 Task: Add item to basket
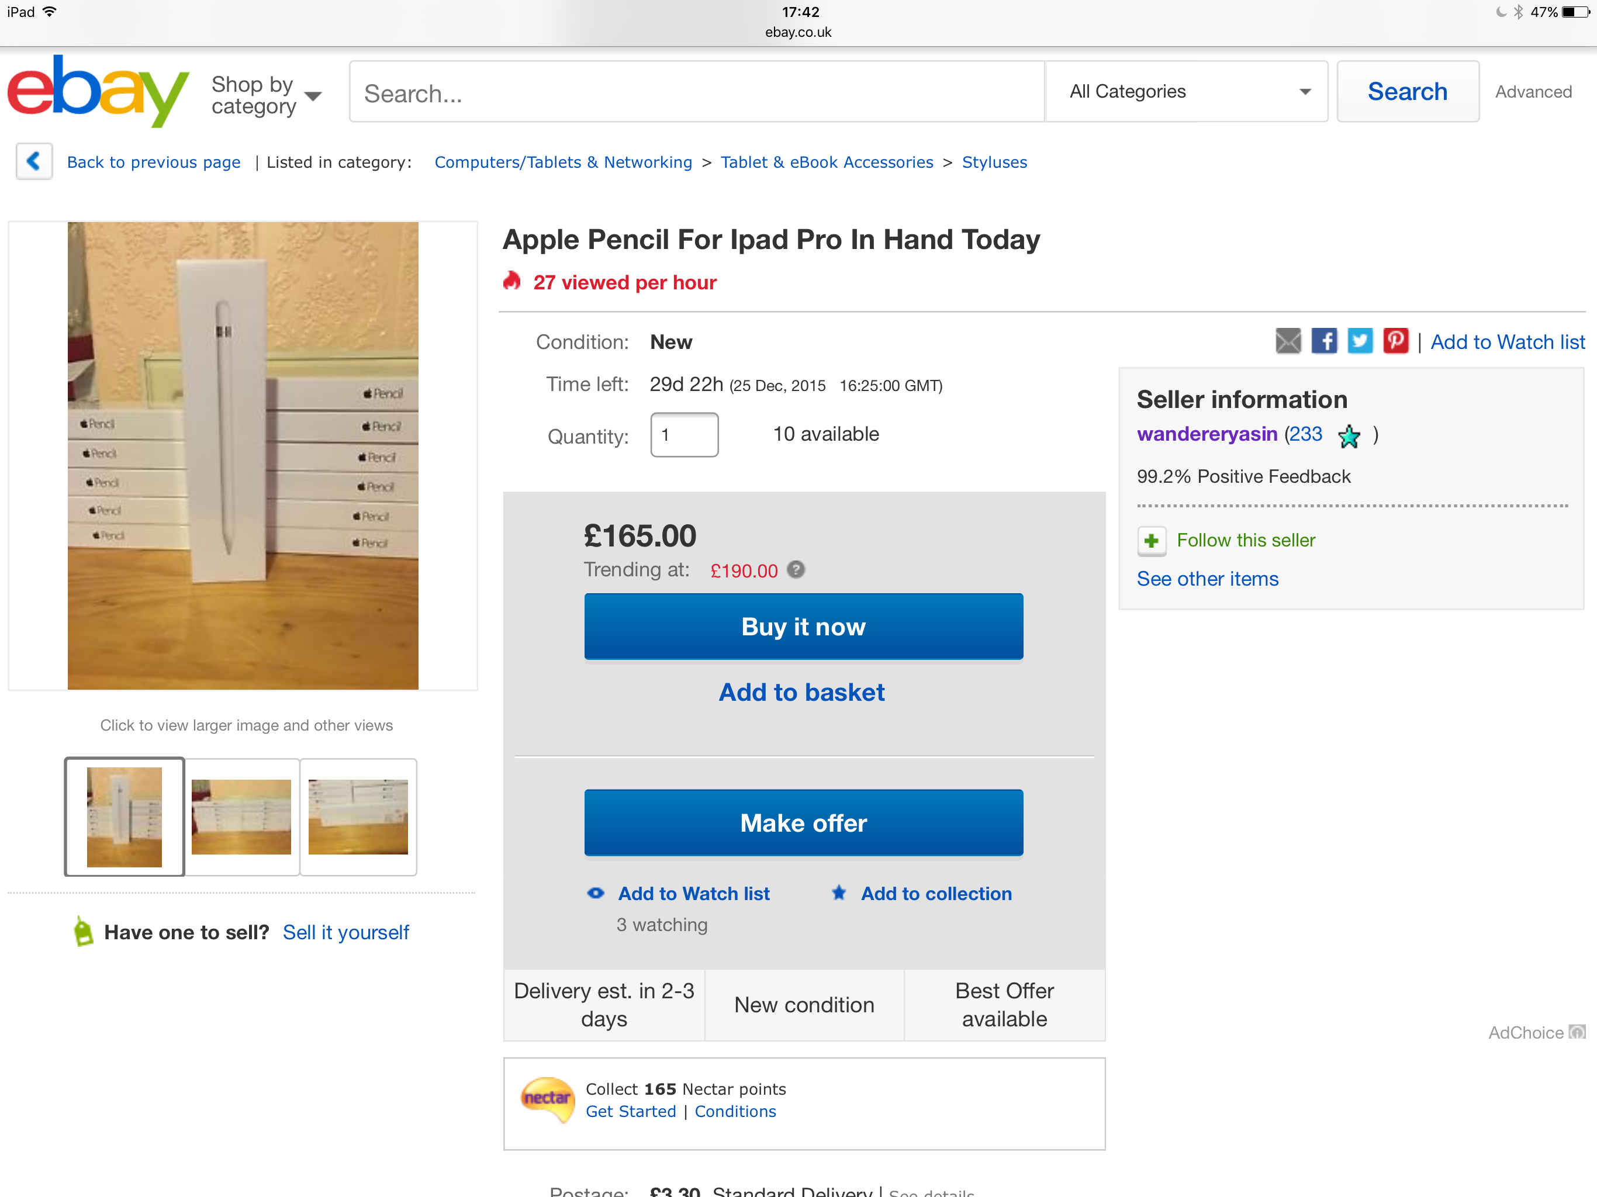[x=801, y=693]
